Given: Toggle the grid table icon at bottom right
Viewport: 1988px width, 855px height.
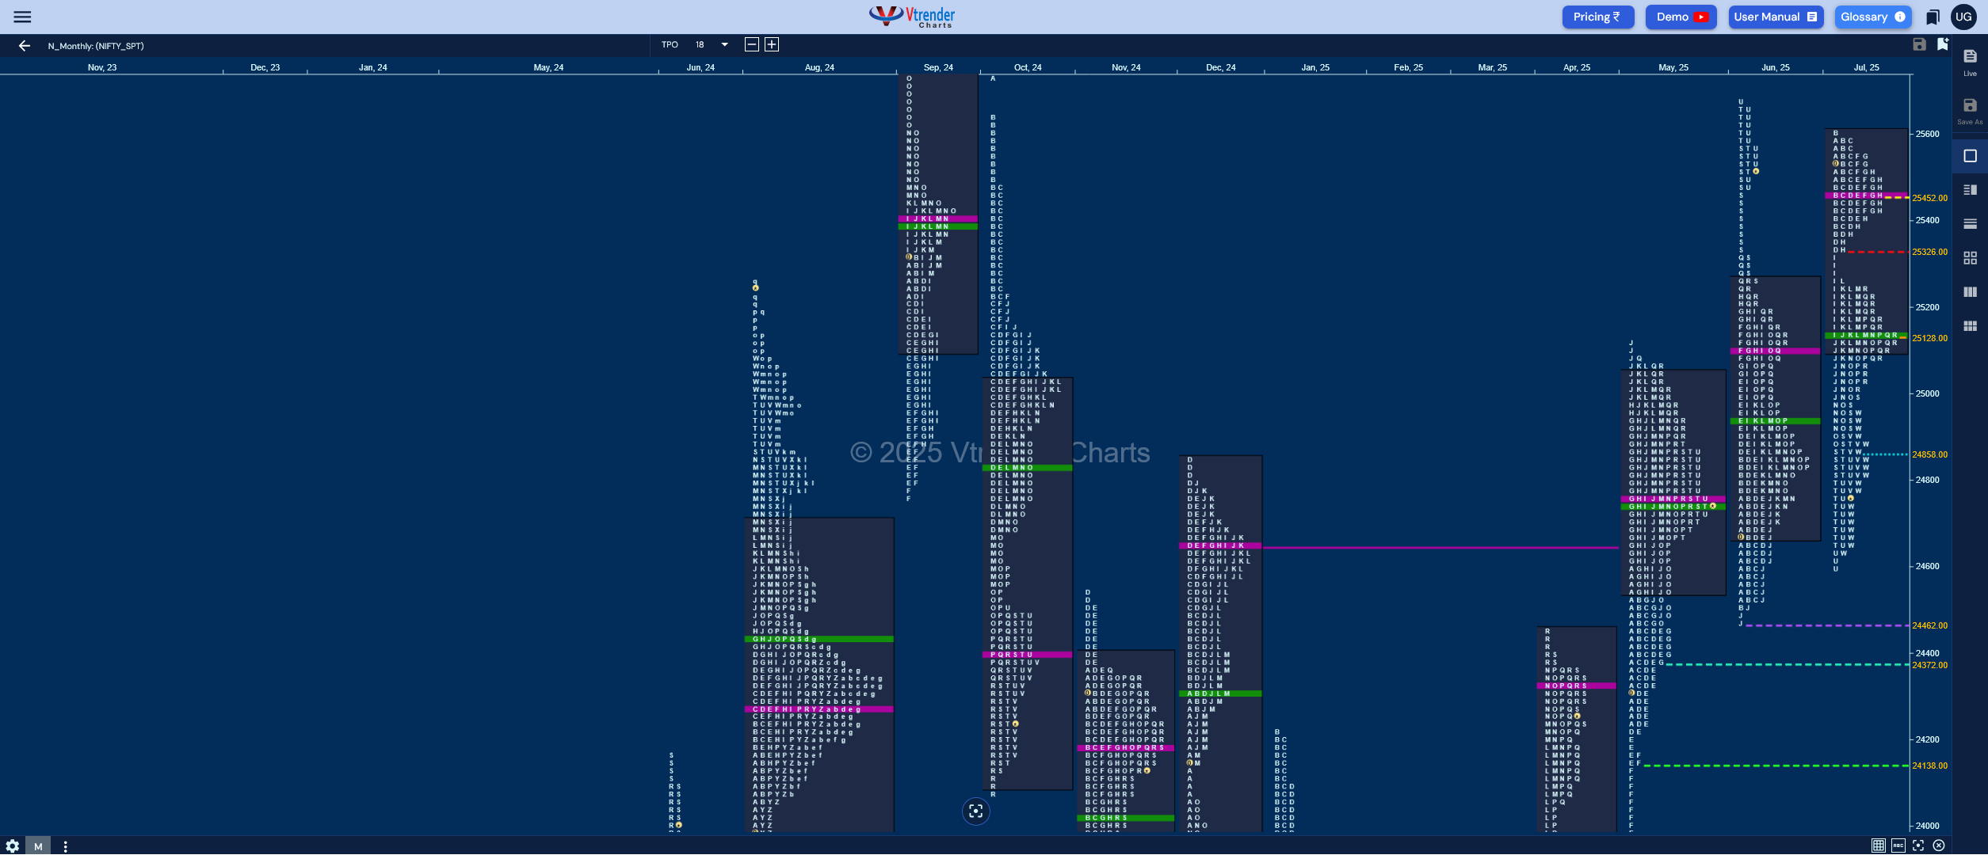Looking at the screenshot, I should [1878, 845].
